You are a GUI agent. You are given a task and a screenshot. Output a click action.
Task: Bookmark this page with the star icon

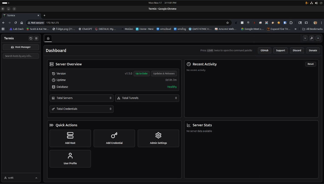[x=227, y=23]
